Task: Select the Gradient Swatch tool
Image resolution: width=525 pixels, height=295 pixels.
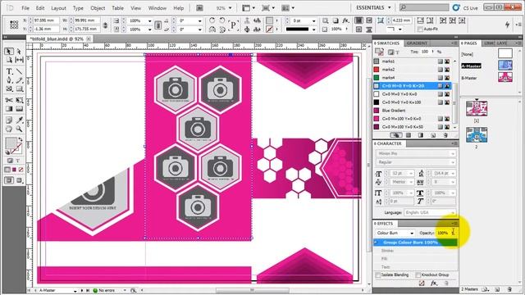Action: point(9,109)
